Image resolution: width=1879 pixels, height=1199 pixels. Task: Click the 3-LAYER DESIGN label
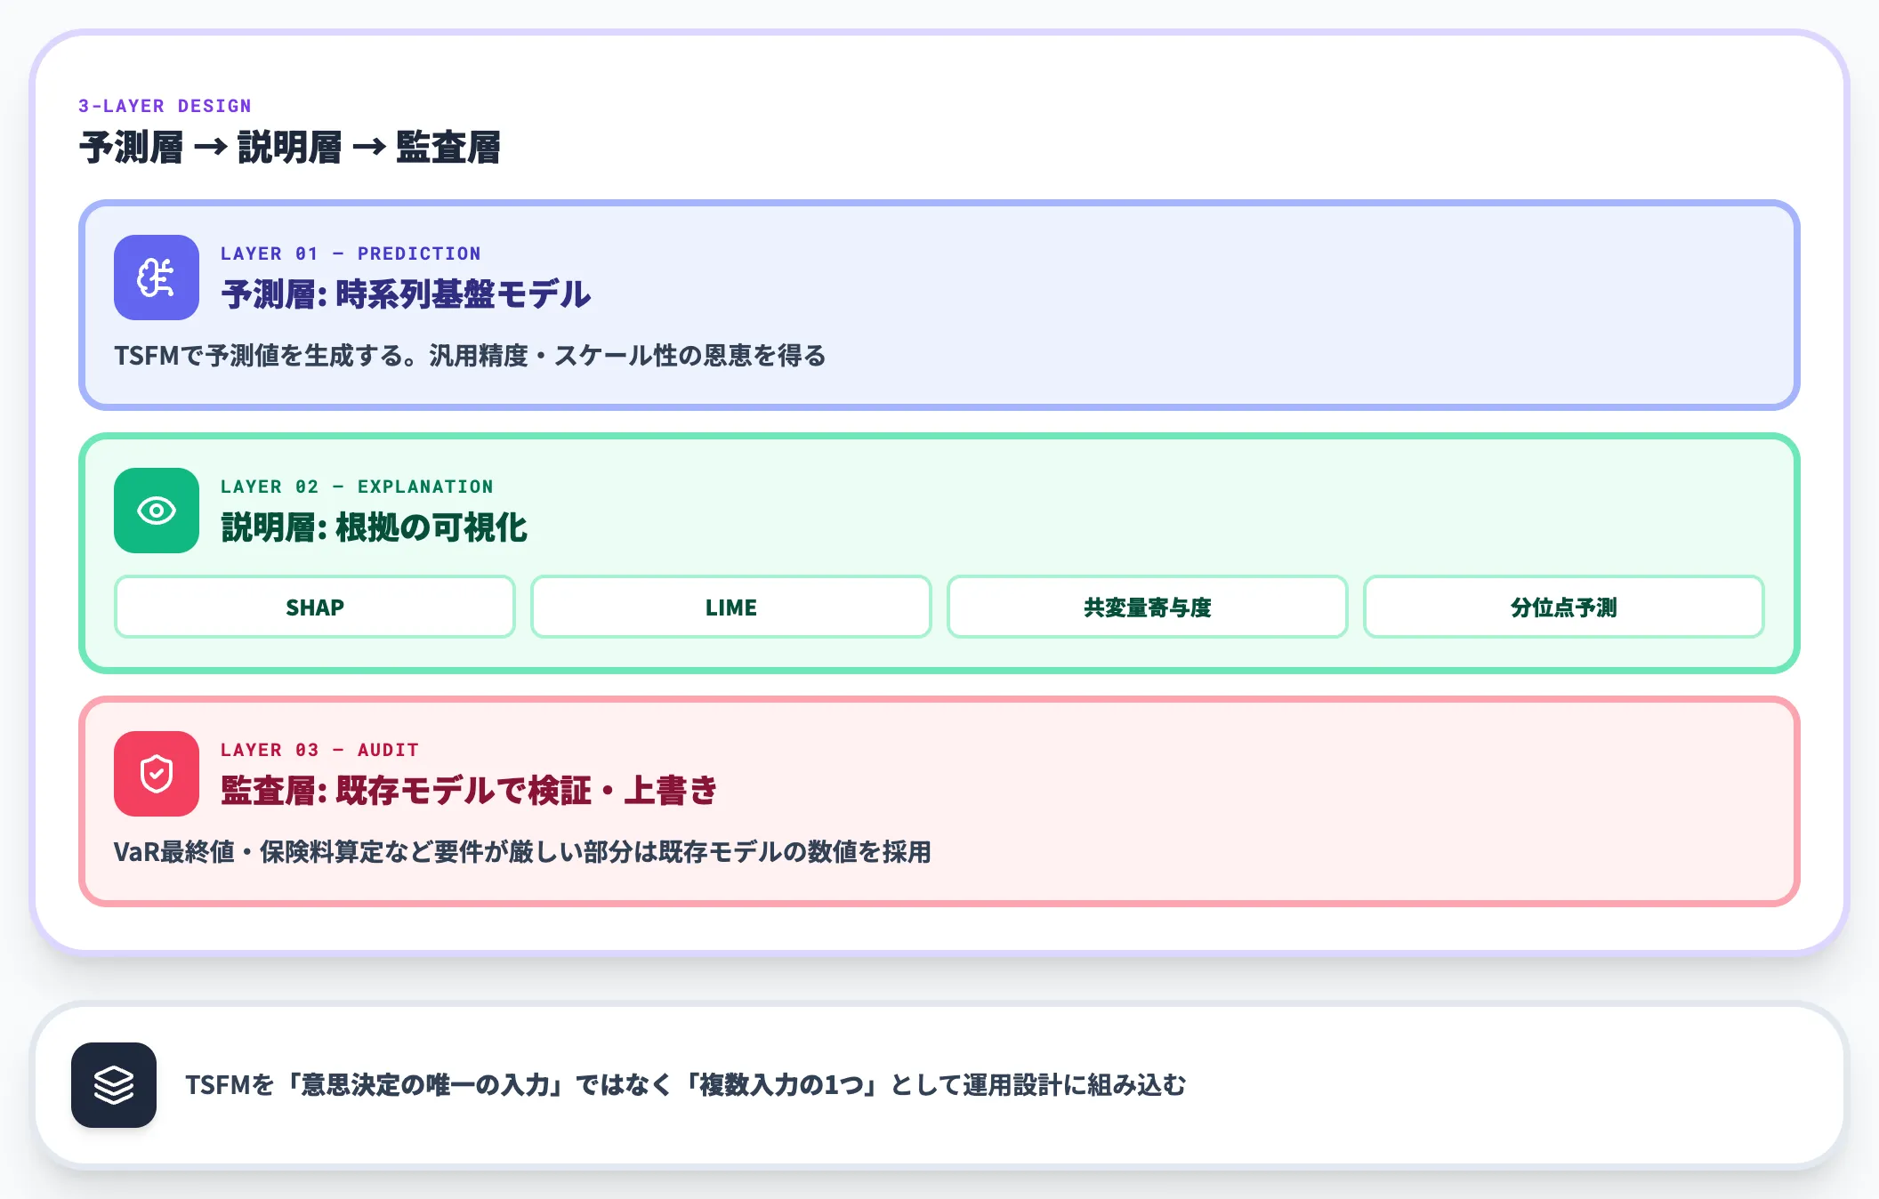(165, 106)
